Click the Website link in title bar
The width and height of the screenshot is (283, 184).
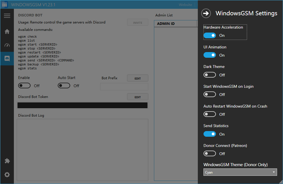click(185, 5)
